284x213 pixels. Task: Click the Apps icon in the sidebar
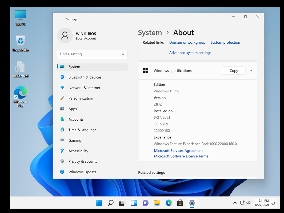[62, 108]
